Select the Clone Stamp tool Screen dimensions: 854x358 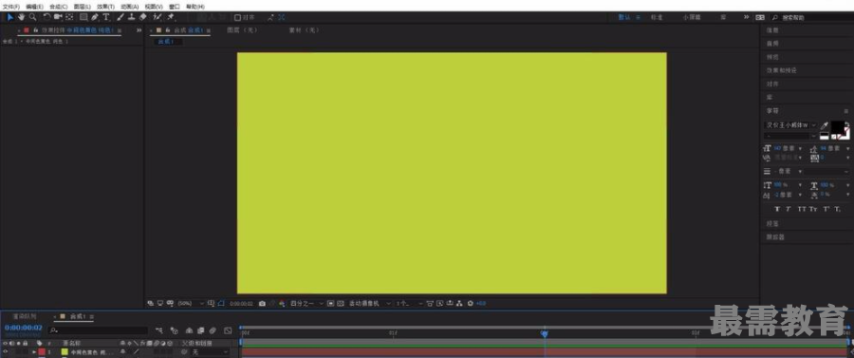[131, 17]
